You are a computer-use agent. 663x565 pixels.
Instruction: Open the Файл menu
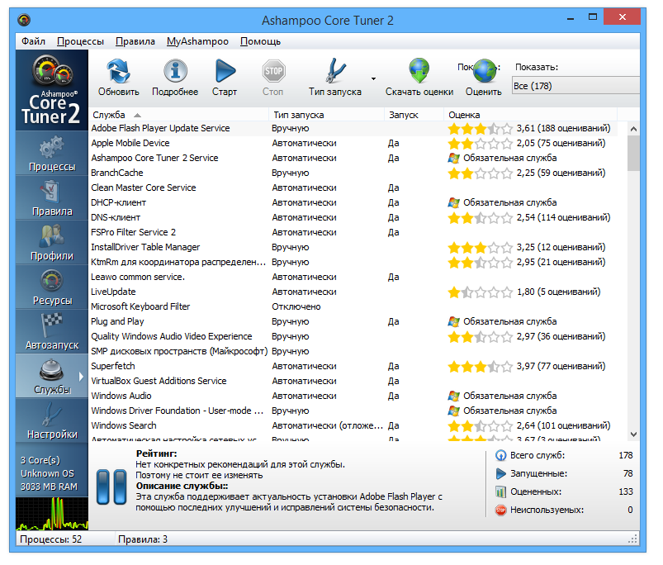click(33, 41)
